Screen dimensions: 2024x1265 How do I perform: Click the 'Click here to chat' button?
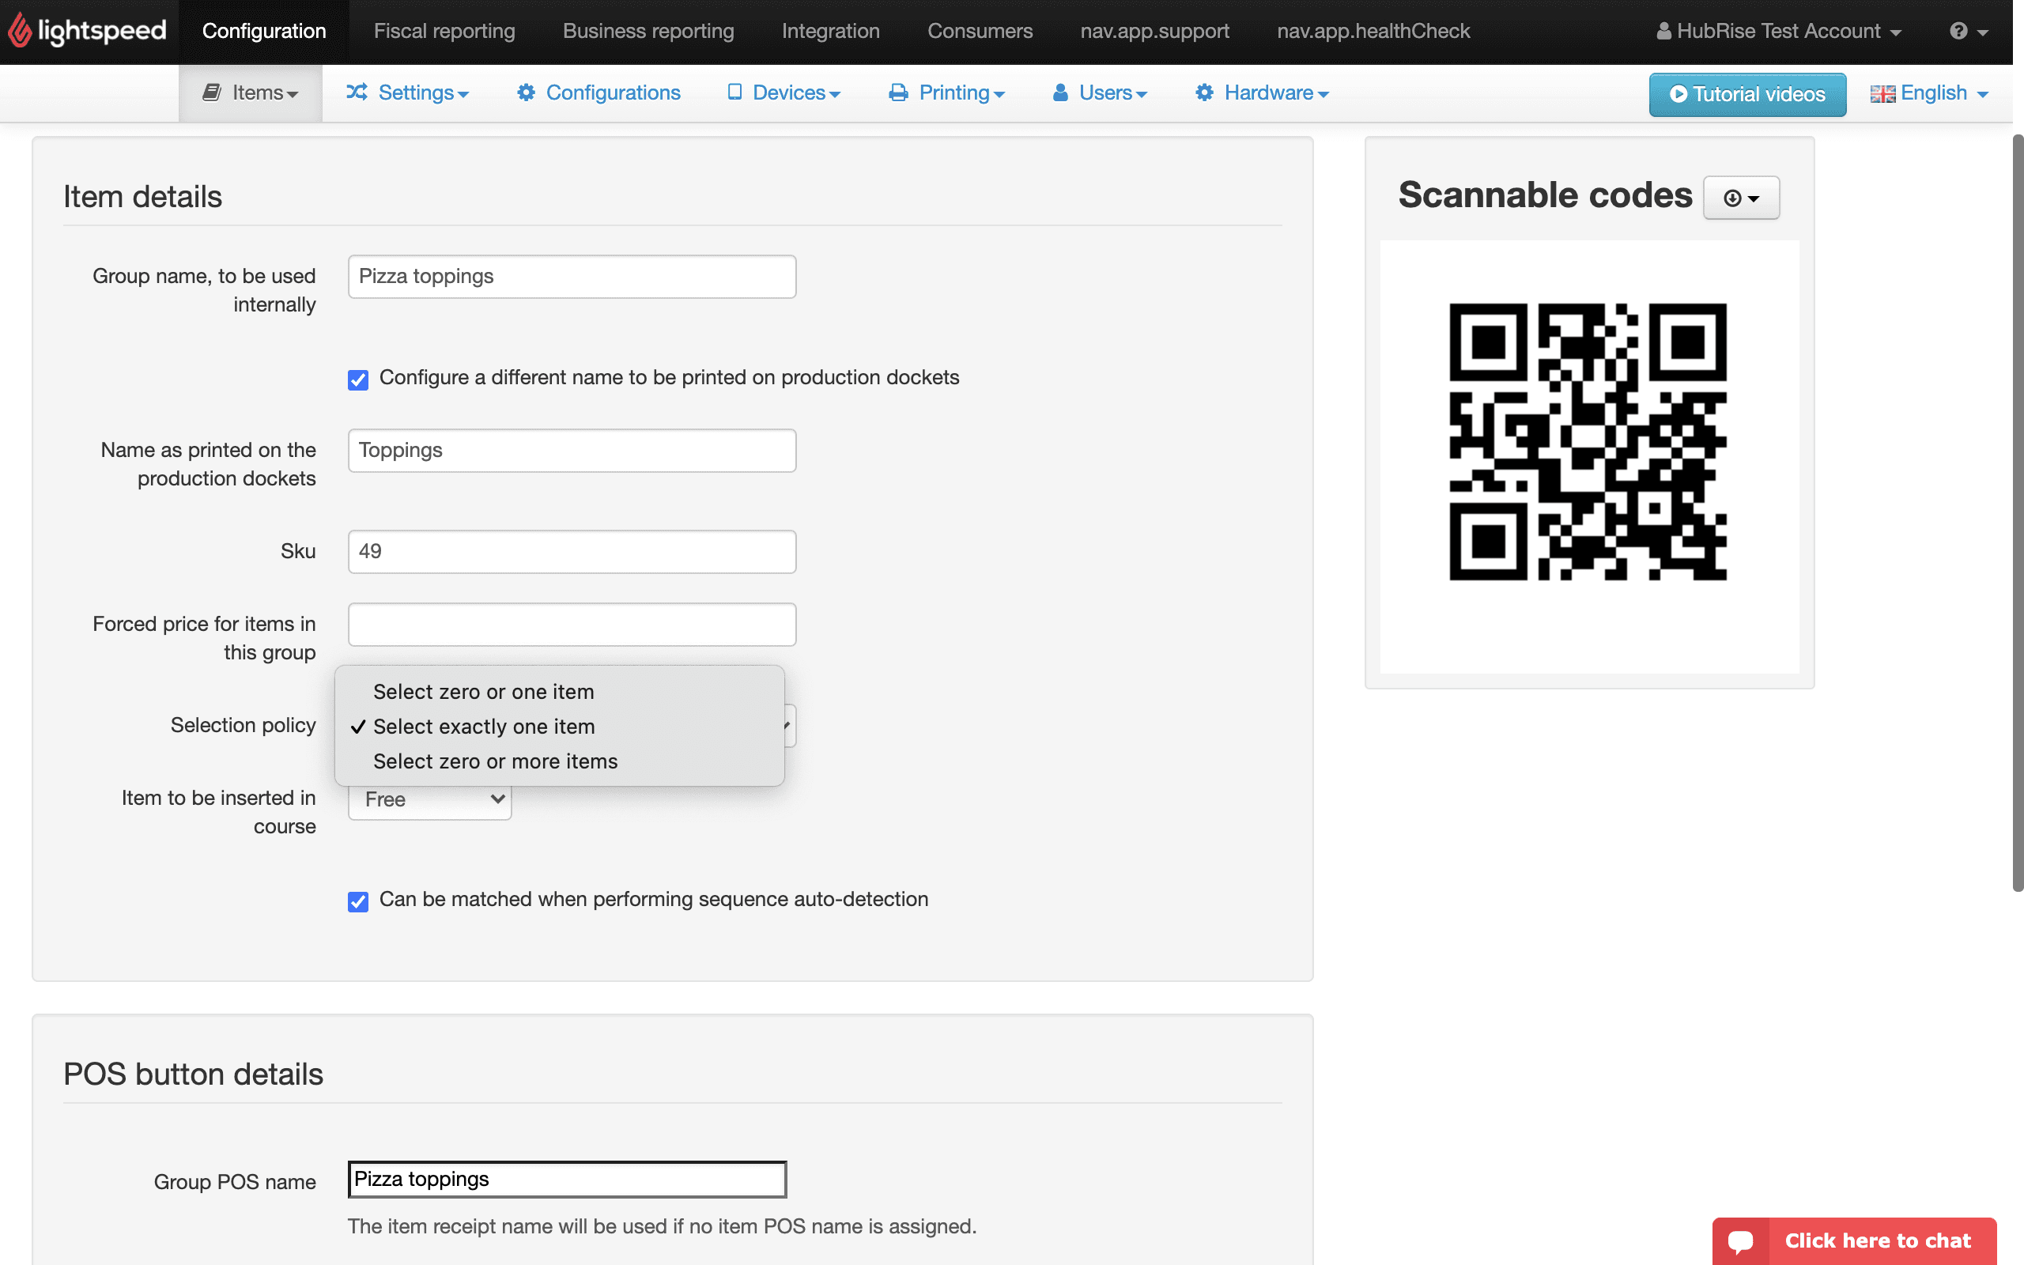(1877, 1240)
